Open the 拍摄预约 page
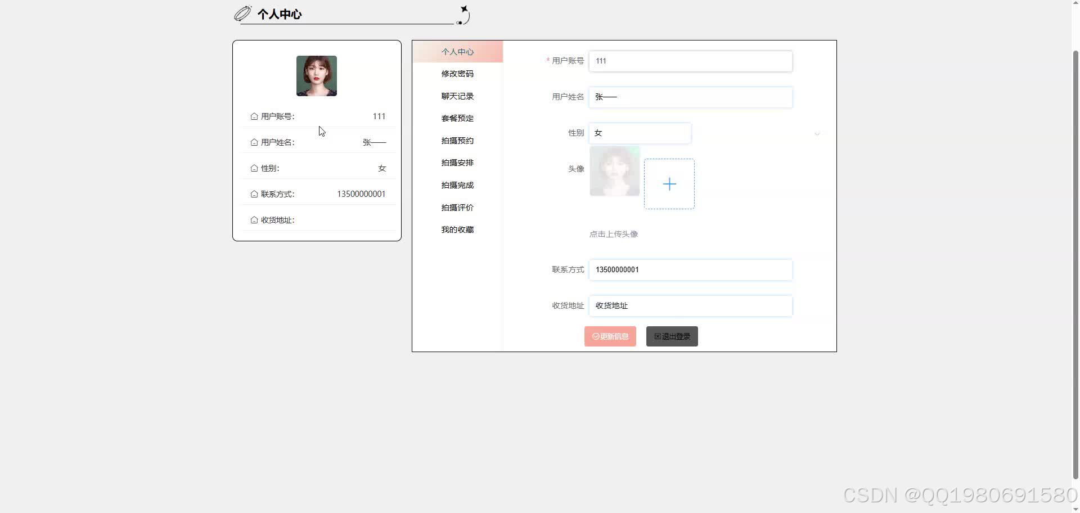Screen dimensions: 1080x513 click(457, 141)
